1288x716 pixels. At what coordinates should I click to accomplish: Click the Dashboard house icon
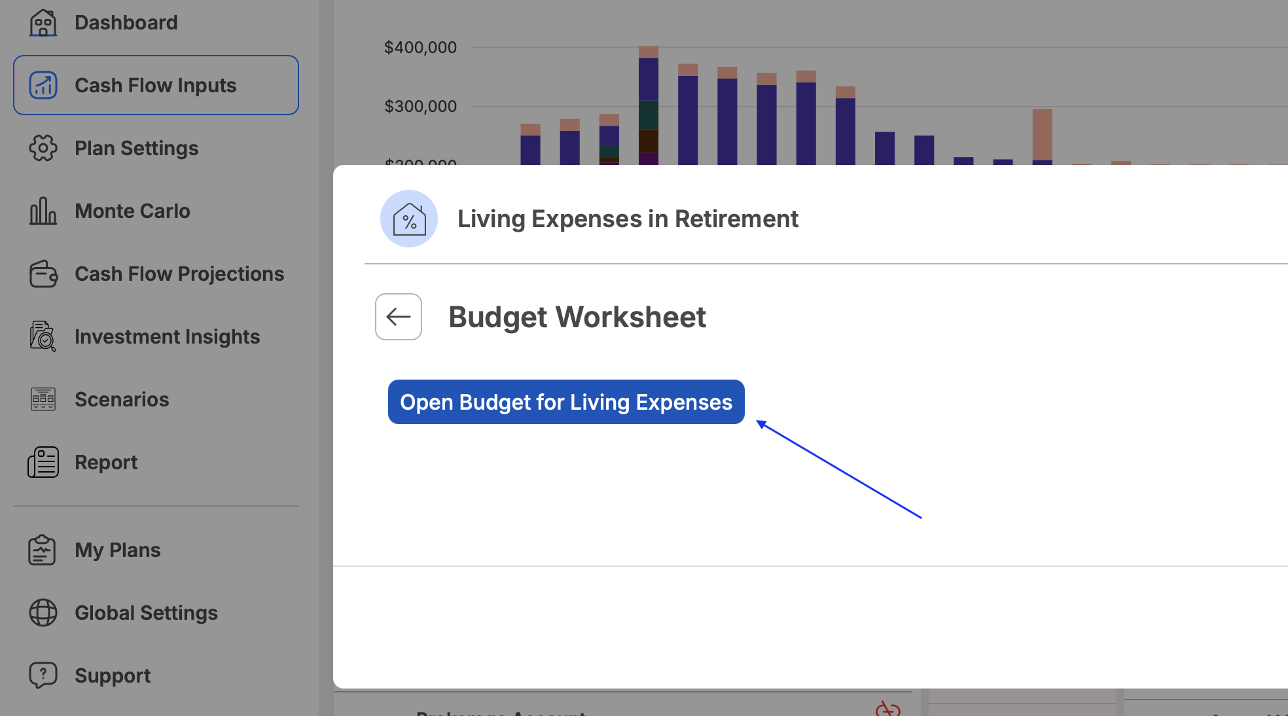pyautogui.click(x=43, y=23)
